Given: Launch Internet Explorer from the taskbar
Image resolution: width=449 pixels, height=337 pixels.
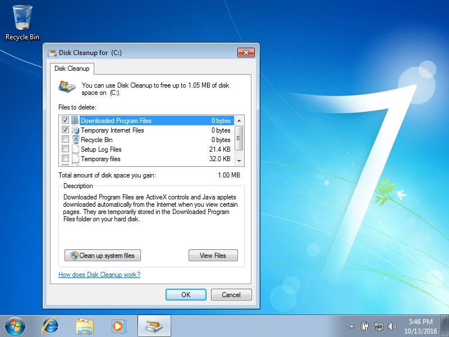Looking at the screenshot, I should (51, 326).
